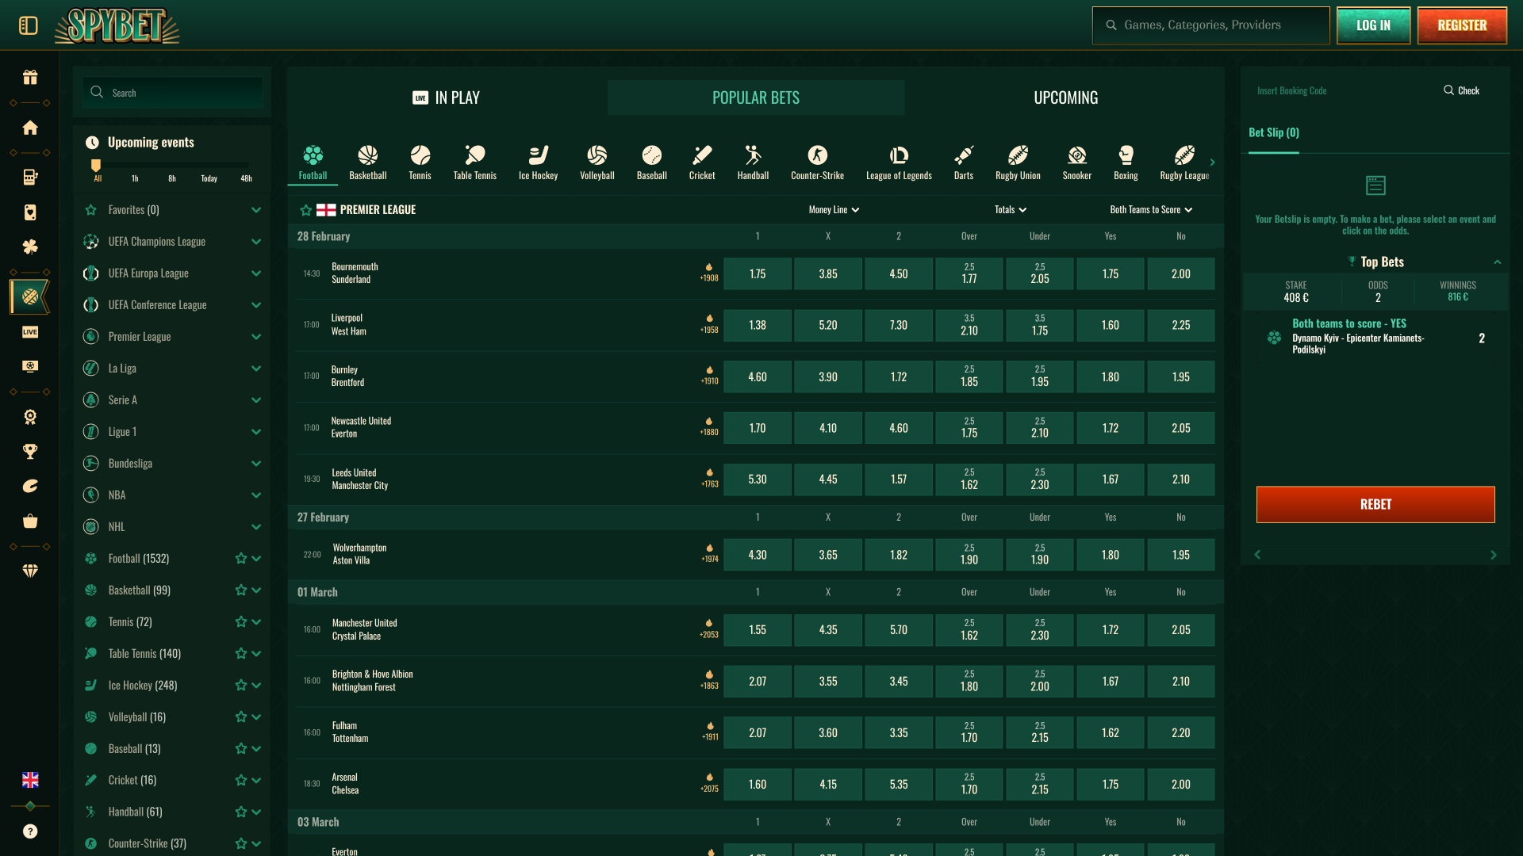Click the REGISTER button

pyautogui.click(x=1461, y=25)
